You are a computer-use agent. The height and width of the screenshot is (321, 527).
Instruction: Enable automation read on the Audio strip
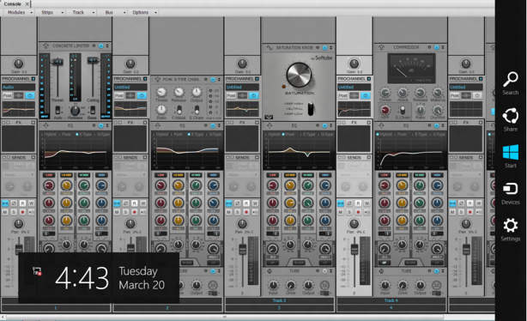coord(22,203)
